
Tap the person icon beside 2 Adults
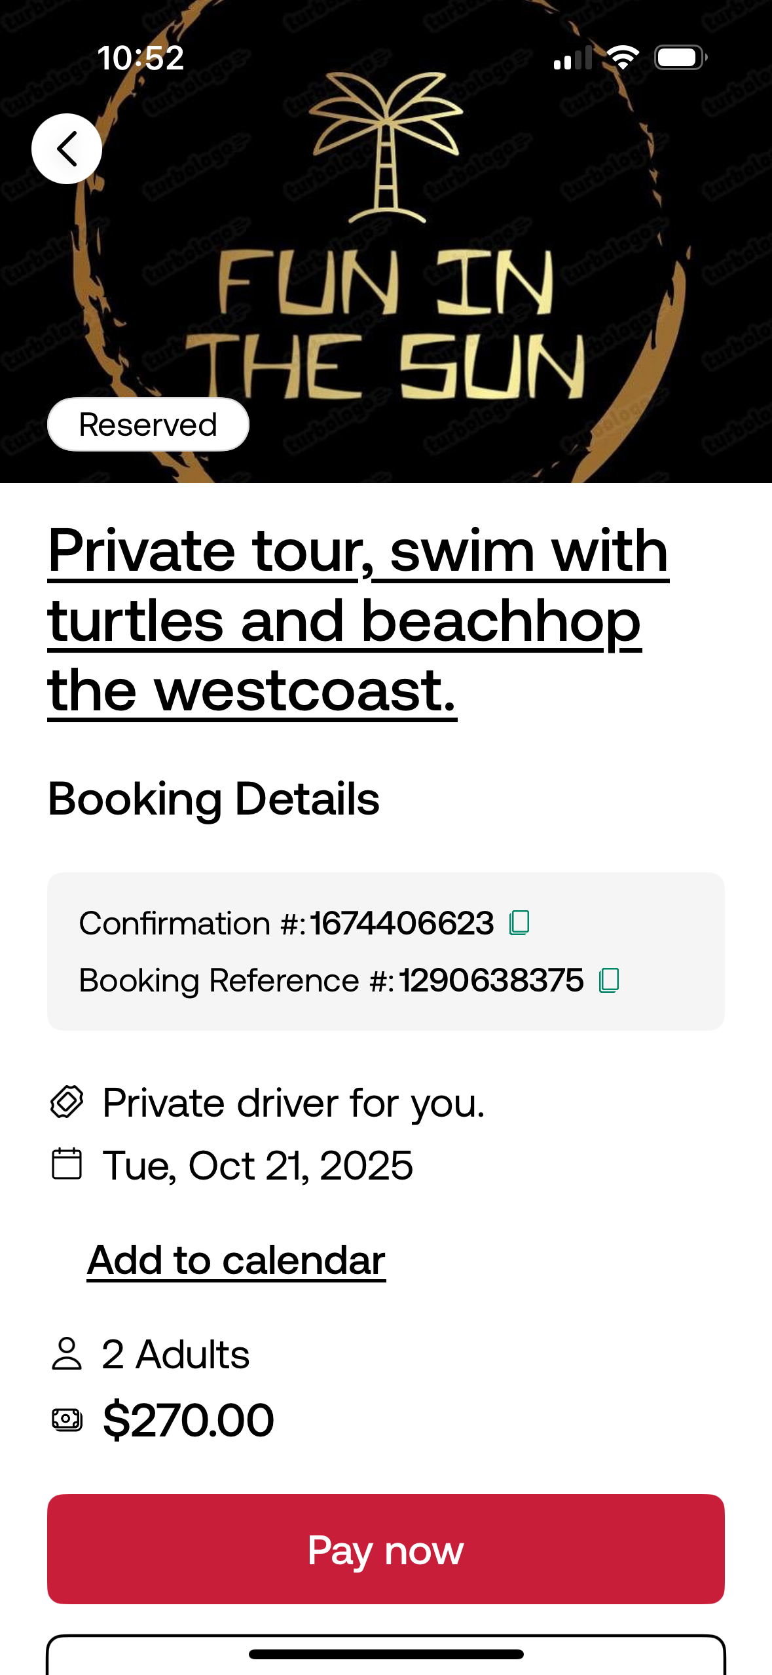pos(67,1354)
